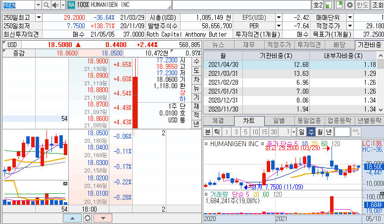The image size is (384, 224).
Task: Click the greyed candle-link icon in chart toolbar
Action: (356, 132)
